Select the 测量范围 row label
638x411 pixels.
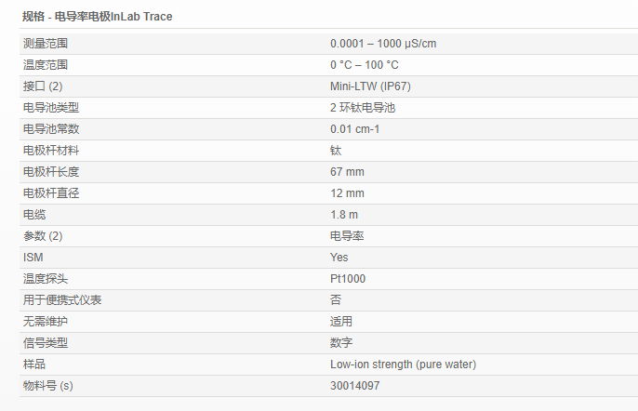click(46, 44)
